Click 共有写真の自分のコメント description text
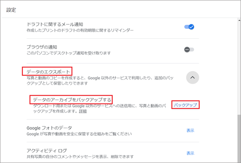 (x=80, y=157)
